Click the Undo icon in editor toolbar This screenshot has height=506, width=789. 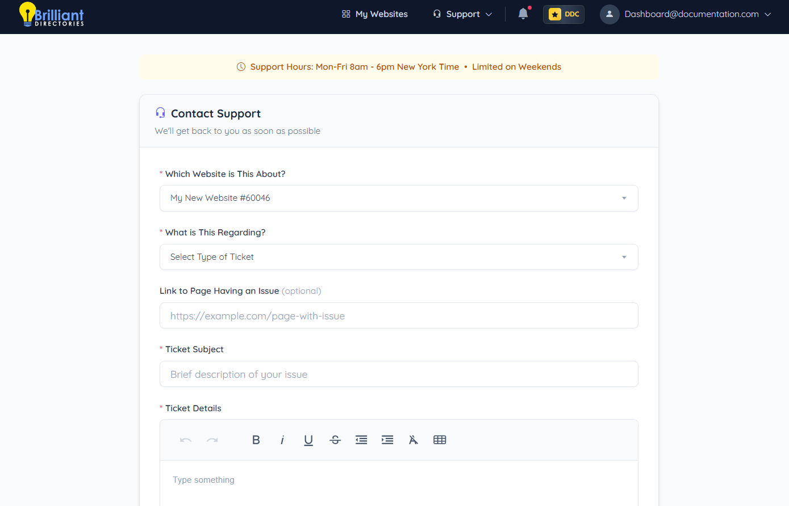point(185,440)
